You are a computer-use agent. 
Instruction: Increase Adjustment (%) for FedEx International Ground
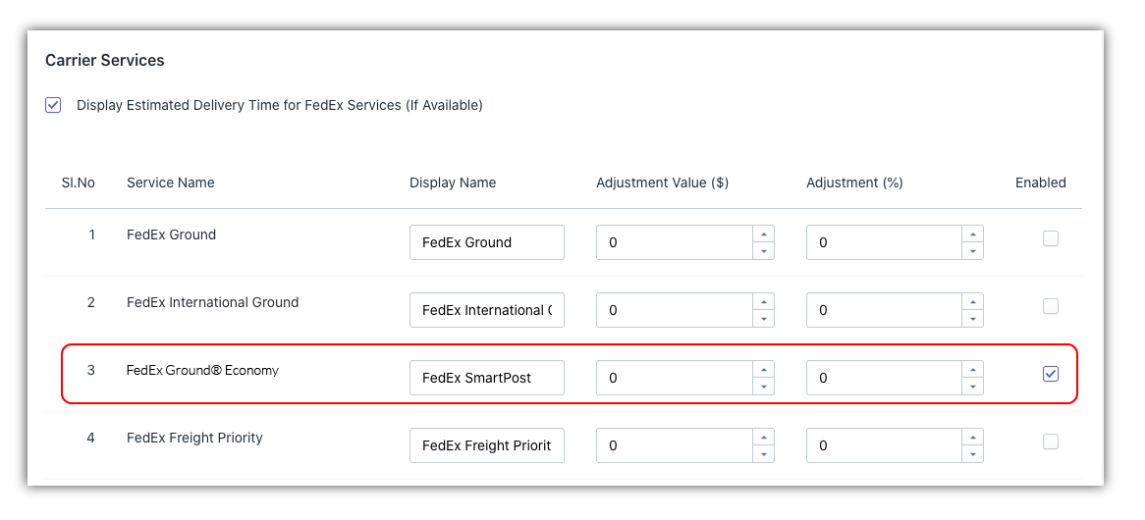[x=973, y=302]
